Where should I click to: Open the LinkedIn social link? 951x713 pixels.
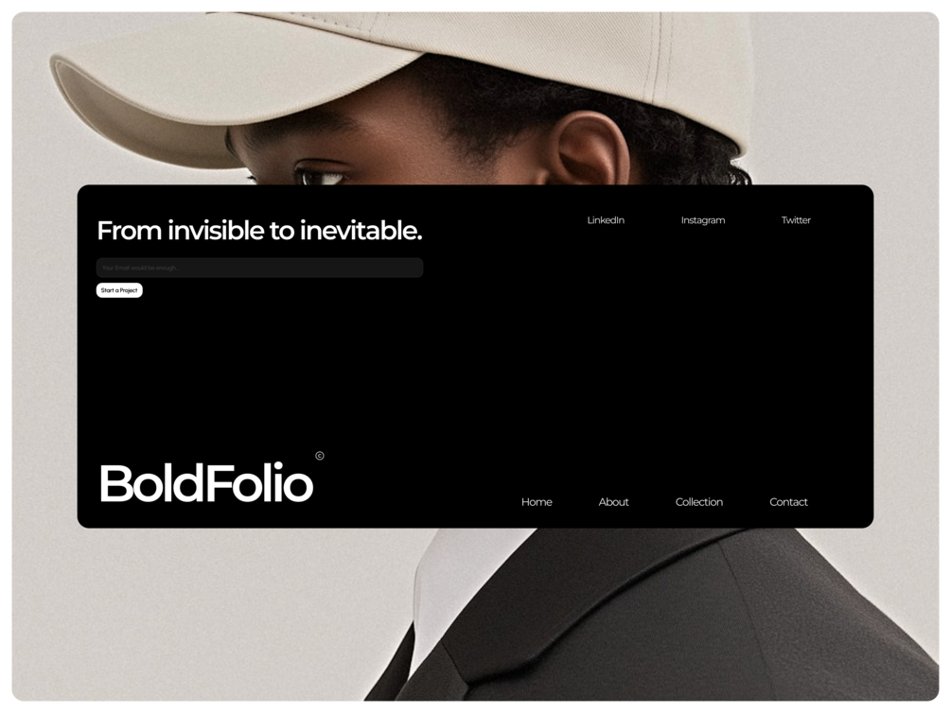coord(606,220)
